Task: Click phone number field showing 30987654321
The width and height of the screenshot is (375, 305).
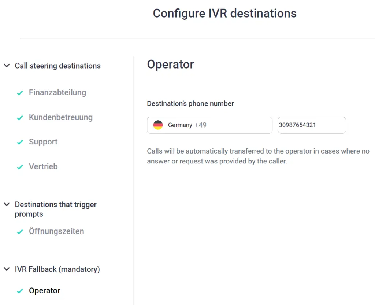Action: coord(312,125)
